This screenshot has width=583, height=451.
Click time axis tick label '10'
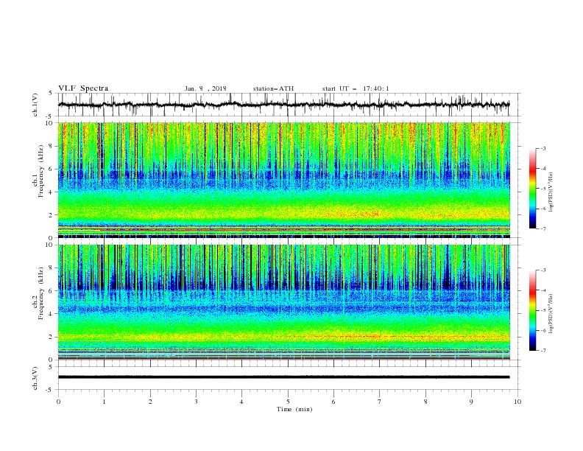(x=517, y=402)
